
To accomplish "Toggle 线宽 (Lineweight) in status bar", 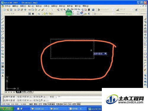I will [x=74, y=104].
